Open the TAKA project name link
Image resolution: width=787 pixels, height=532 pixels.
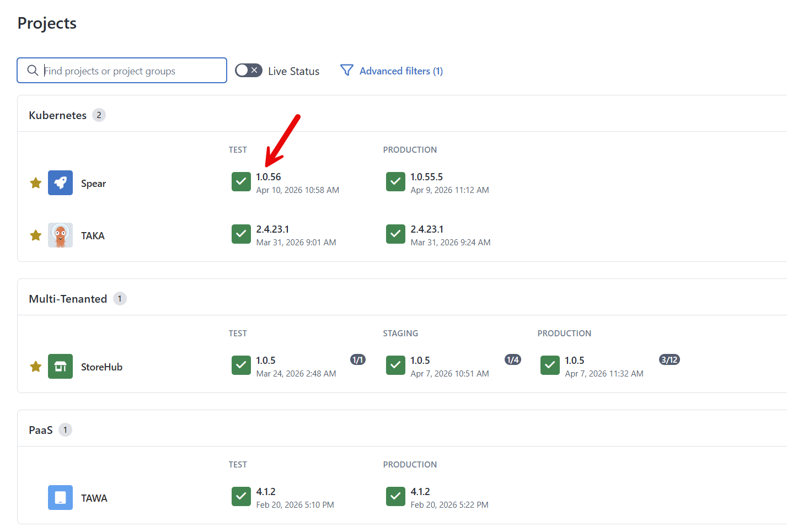tap(93, 235)
